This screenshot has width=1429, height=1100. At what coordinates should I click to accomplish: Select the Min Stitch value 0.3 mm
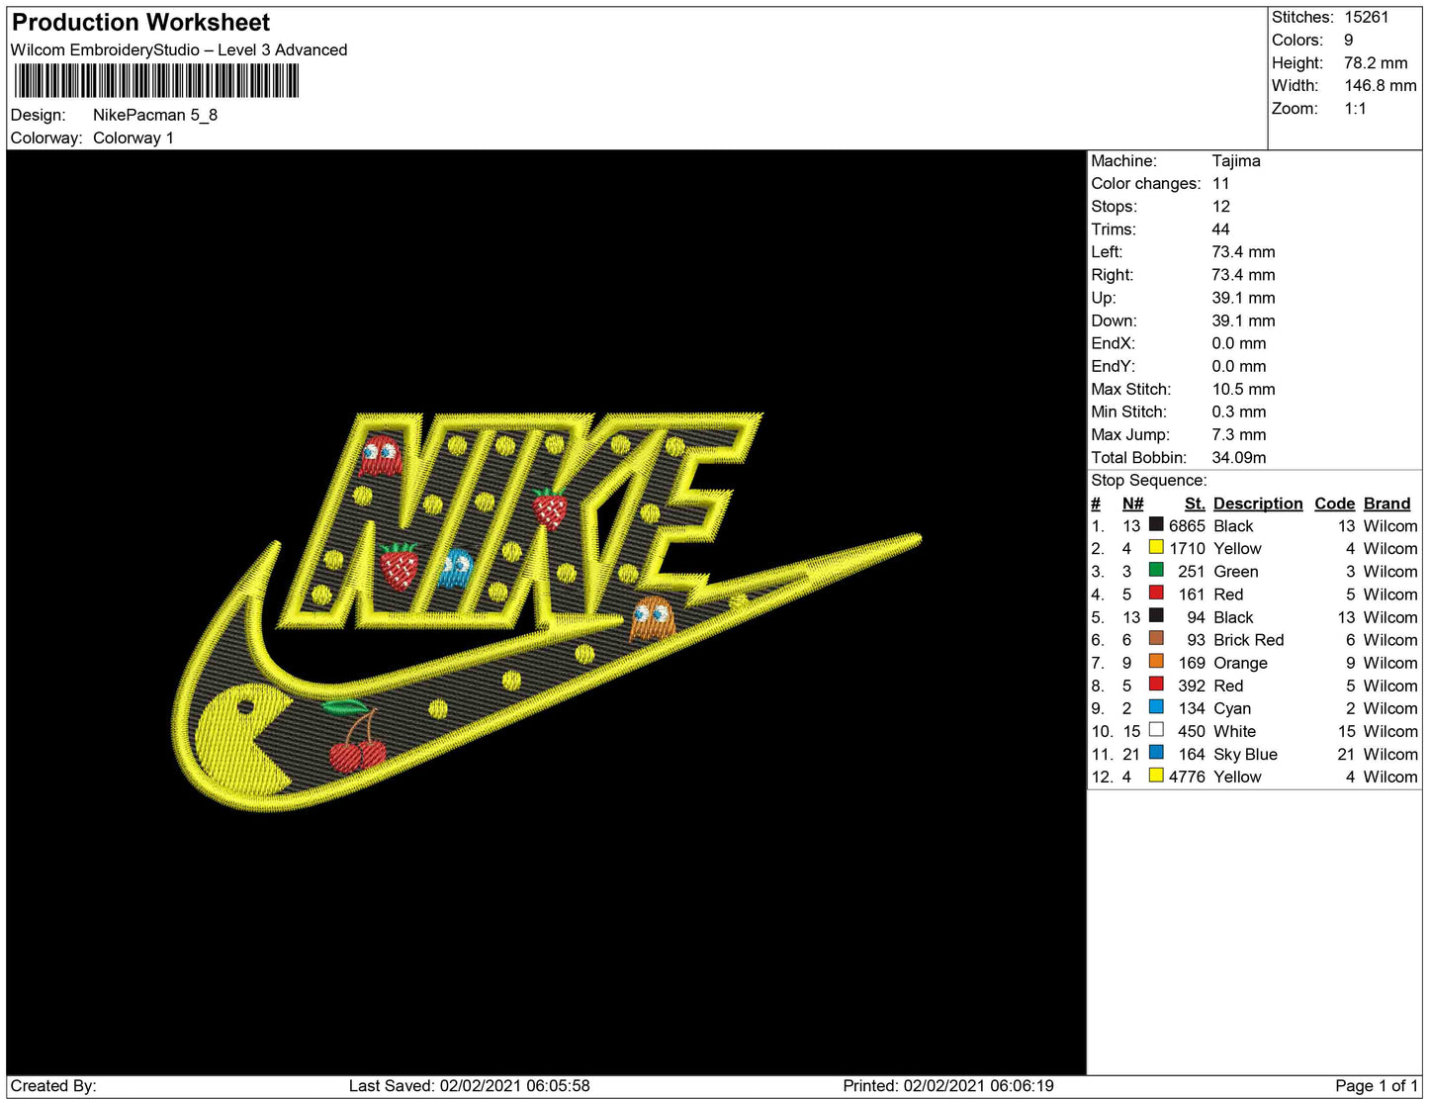pyautogui.click(x=1239, y=412)
